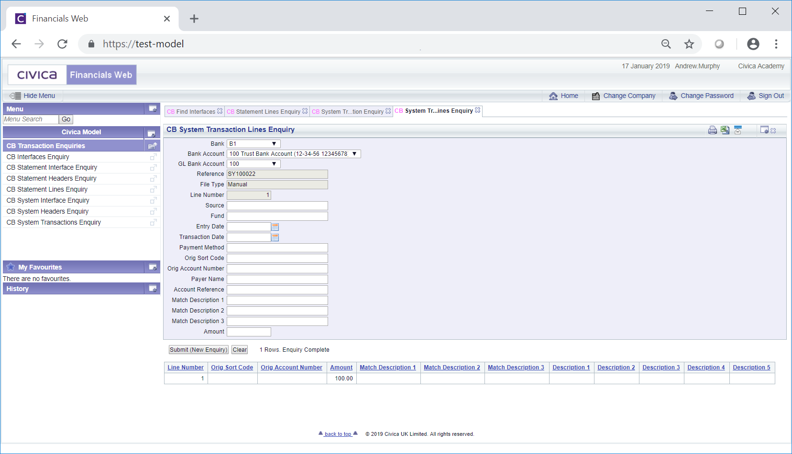The height and width of the screenshot is (454, 792).
Task: Toggle the Civica Model section icon
Action: point(151,133)
